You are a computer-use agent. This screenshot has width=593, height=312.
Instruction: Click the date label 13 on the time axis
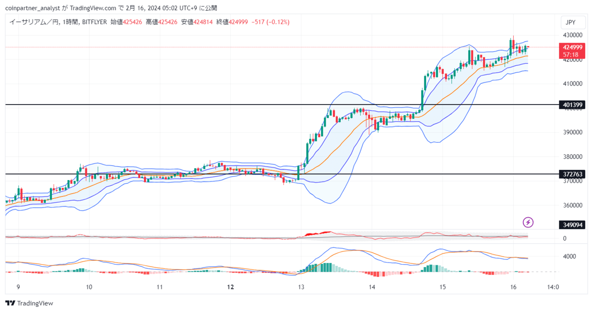(x=302, y=287)
